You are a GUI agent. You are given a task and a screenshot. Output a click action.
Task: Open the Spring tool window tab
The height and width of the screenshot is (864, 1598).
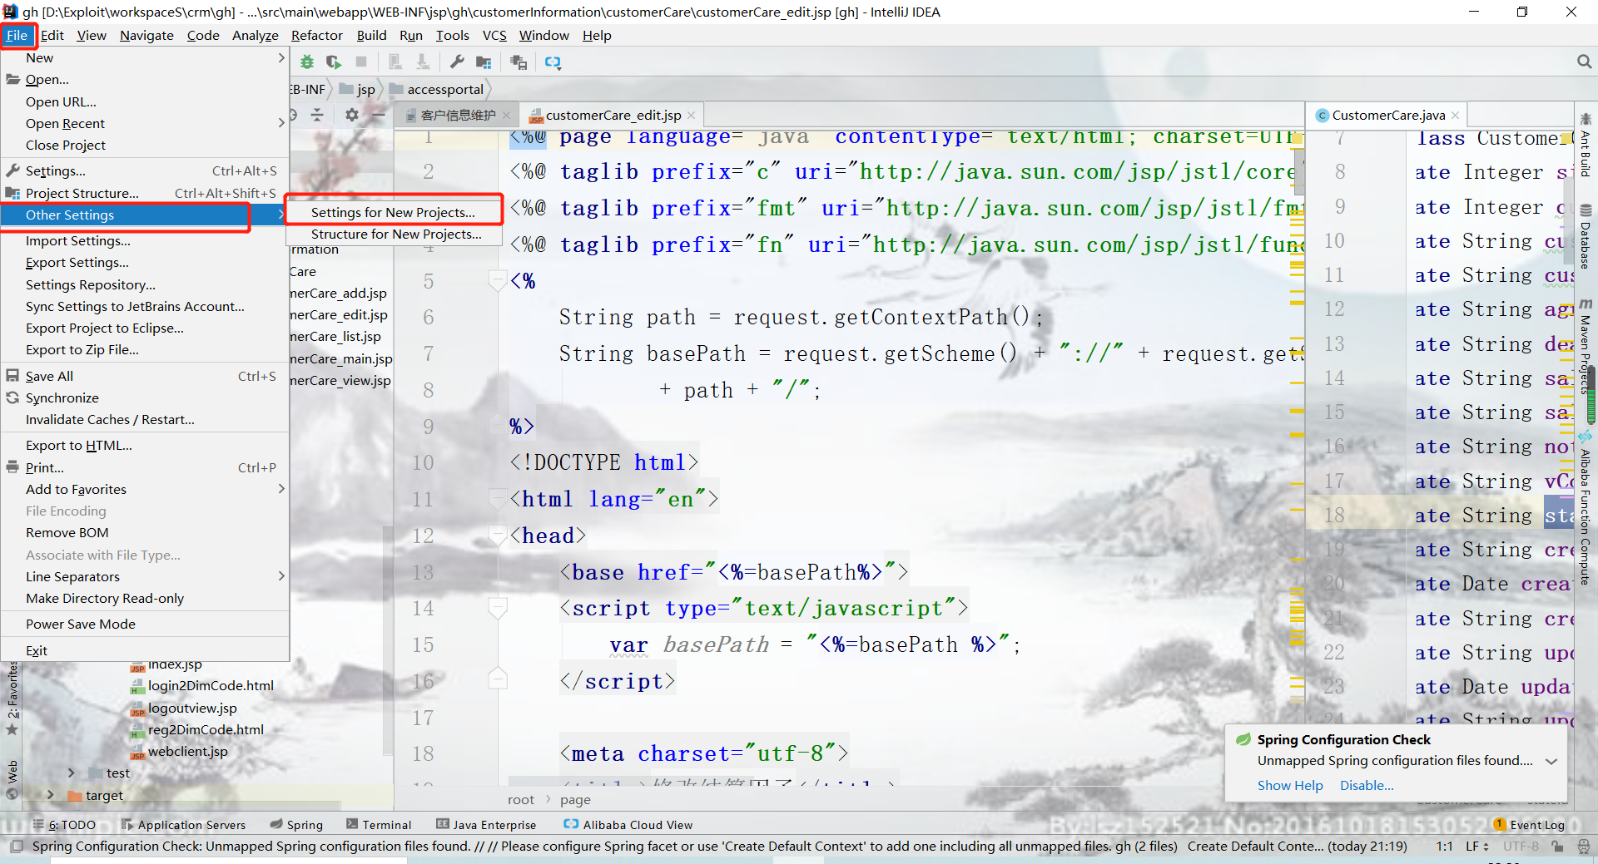point(296,825)
